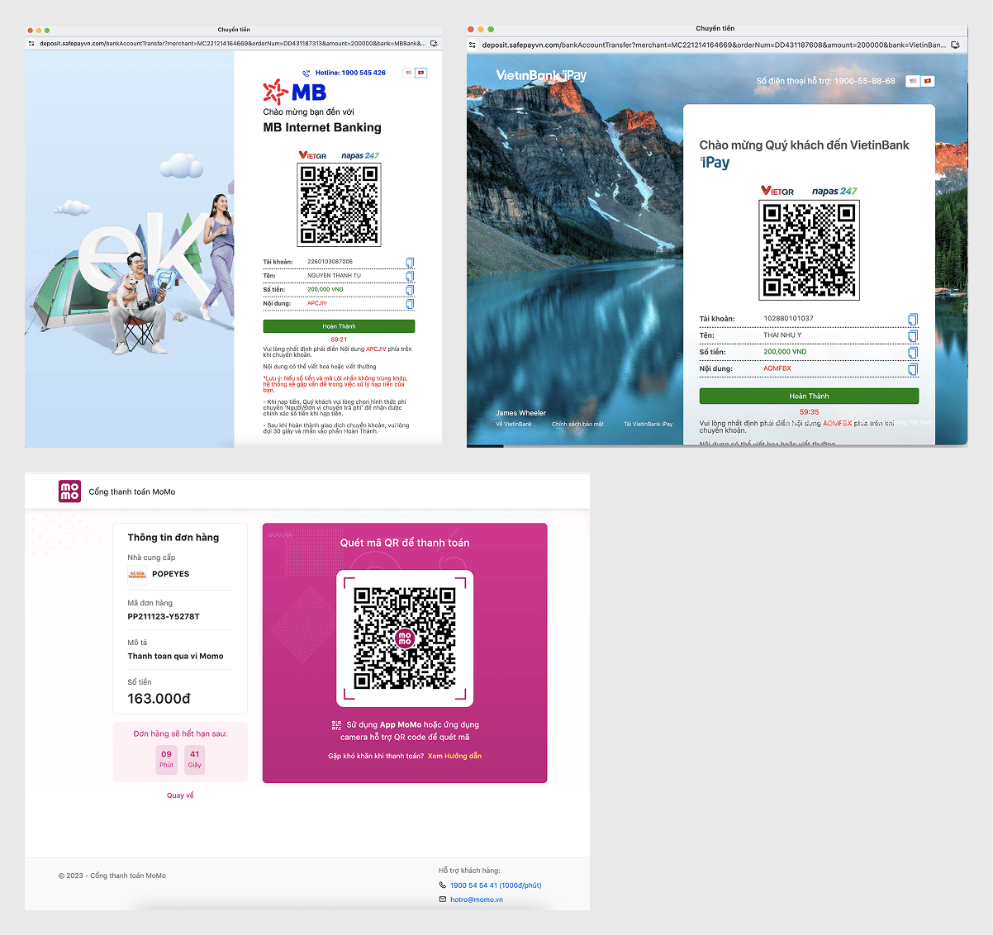Select Vietnamese flag on VietinBank page
The width and height of the screenshot is (993, 935).
coord(928,81)
